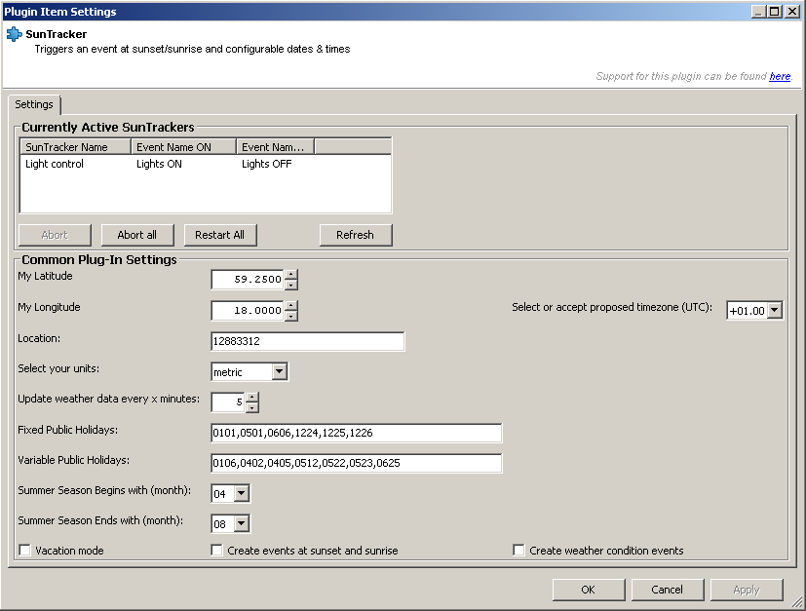Image resolution: width=806 pixels, height=611 pixels.
Task: Increase My Latitude with up arrow
Action: click(291, 275)
